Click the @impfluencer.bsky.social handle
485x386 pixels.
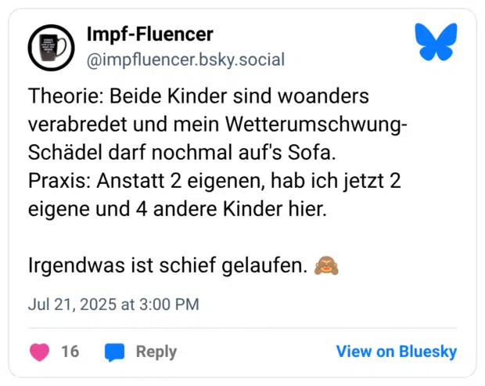[185, 60]
